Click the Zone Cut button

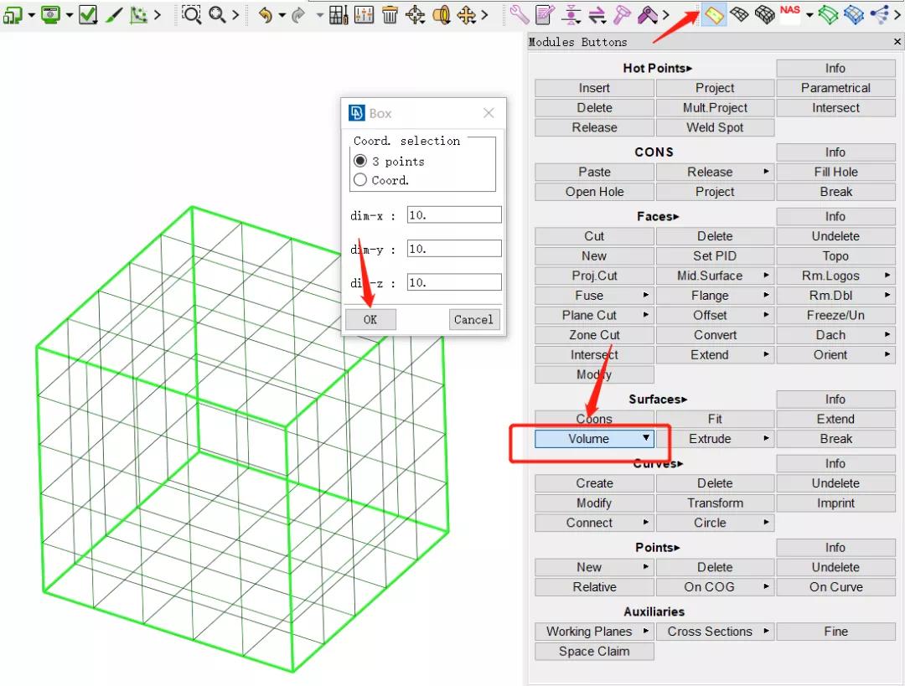pyautogui.click(x=594, y=335)
